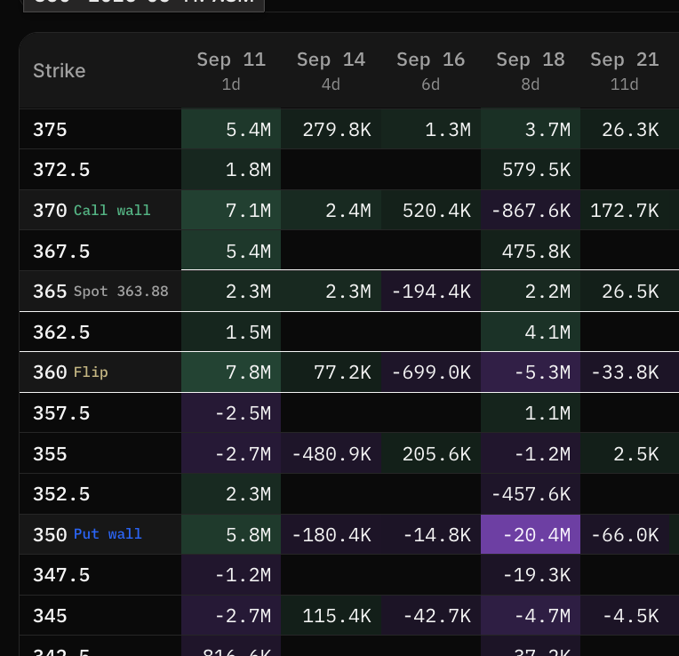This screenshot has height=656, width=679.
Task: Click the Flip label at strike 360
Action: [x=91, y=372]
